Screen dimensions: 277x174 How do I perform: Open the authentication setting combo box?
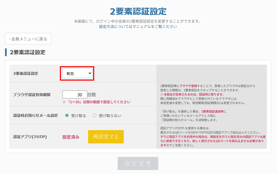click(x=77, y=73)
